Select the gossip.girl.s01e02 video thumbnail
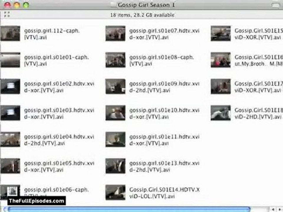 10,86
